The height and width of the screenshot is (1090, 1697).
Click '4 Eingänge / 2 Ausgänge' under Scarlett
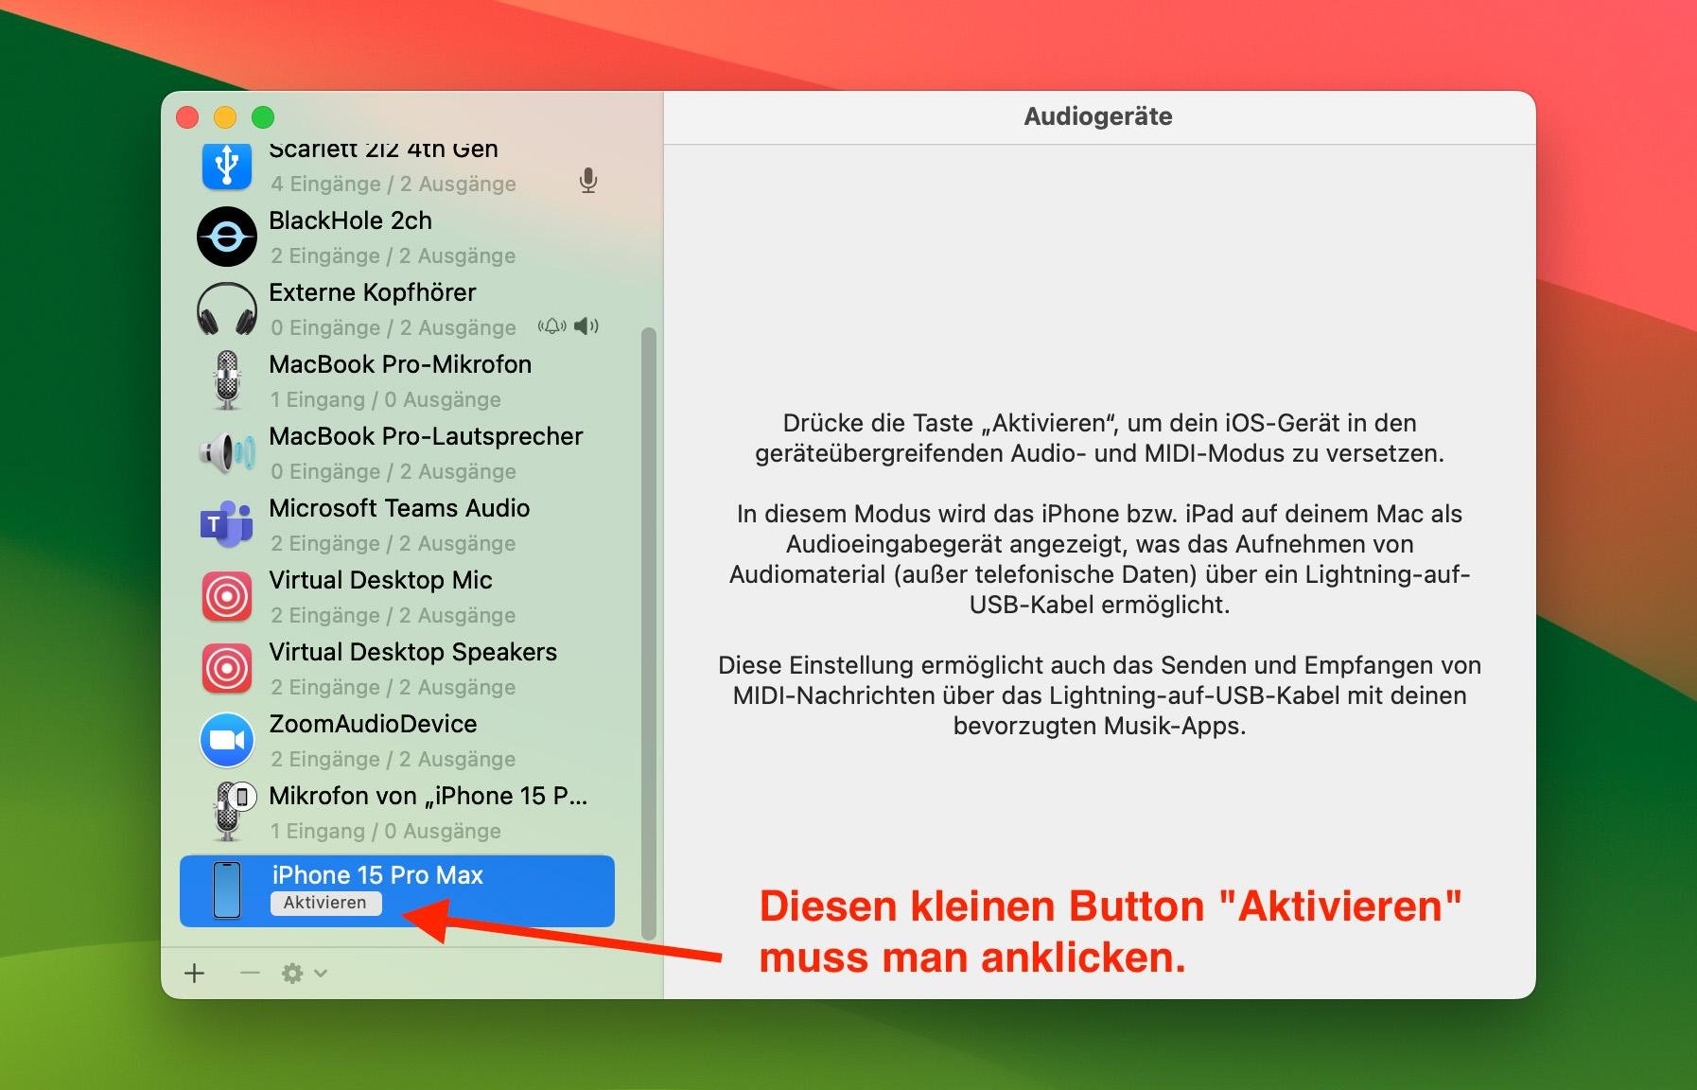click(x=394, y=184)
